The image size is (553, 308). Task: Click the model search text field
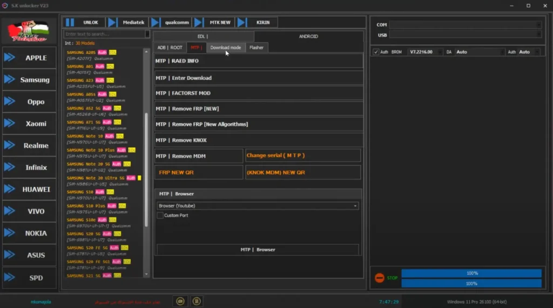click(x=105, y=34)
